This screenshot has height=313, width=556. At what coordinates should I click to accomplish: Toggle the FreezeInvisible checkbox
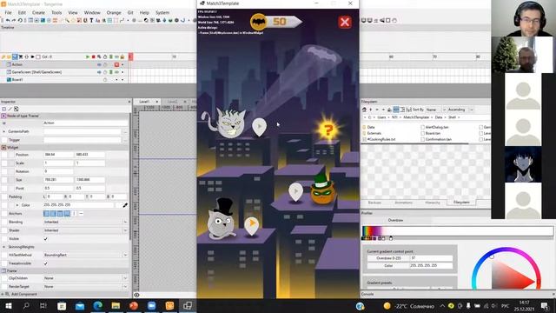(46, 263)
